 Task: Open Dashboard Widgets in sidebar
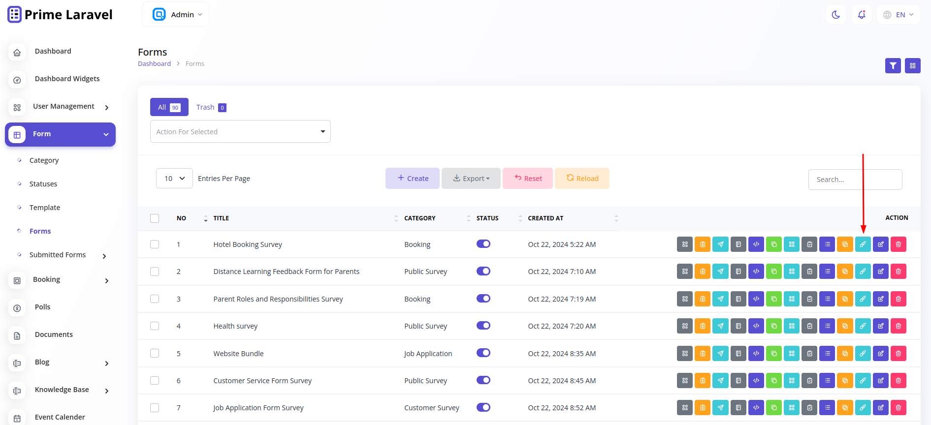(x=60, y=79)
